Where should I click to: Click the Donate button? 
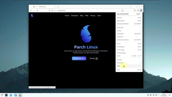[94, 58]
